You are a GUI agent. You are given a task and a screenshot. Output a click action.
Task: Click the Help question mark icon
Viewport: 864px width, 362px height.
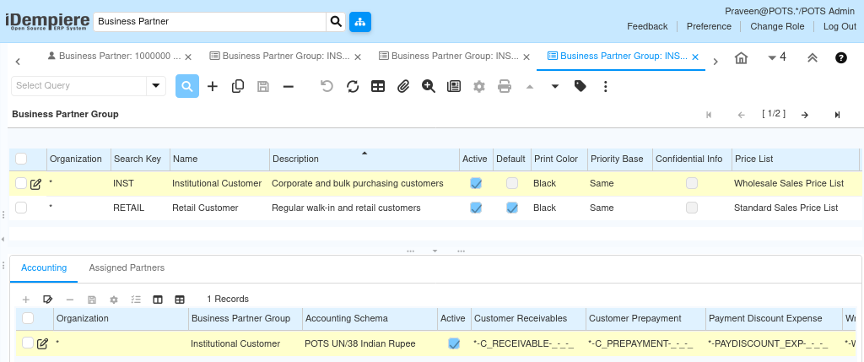[x=841, y=57]
